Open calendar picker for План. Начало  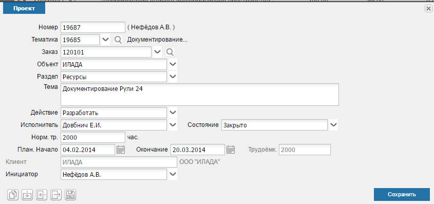pos(121,150)
